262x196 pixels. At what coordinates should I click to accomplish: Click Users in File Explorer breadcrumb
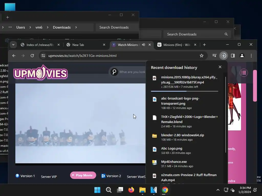pyautogui.click(x=21, y=27)
